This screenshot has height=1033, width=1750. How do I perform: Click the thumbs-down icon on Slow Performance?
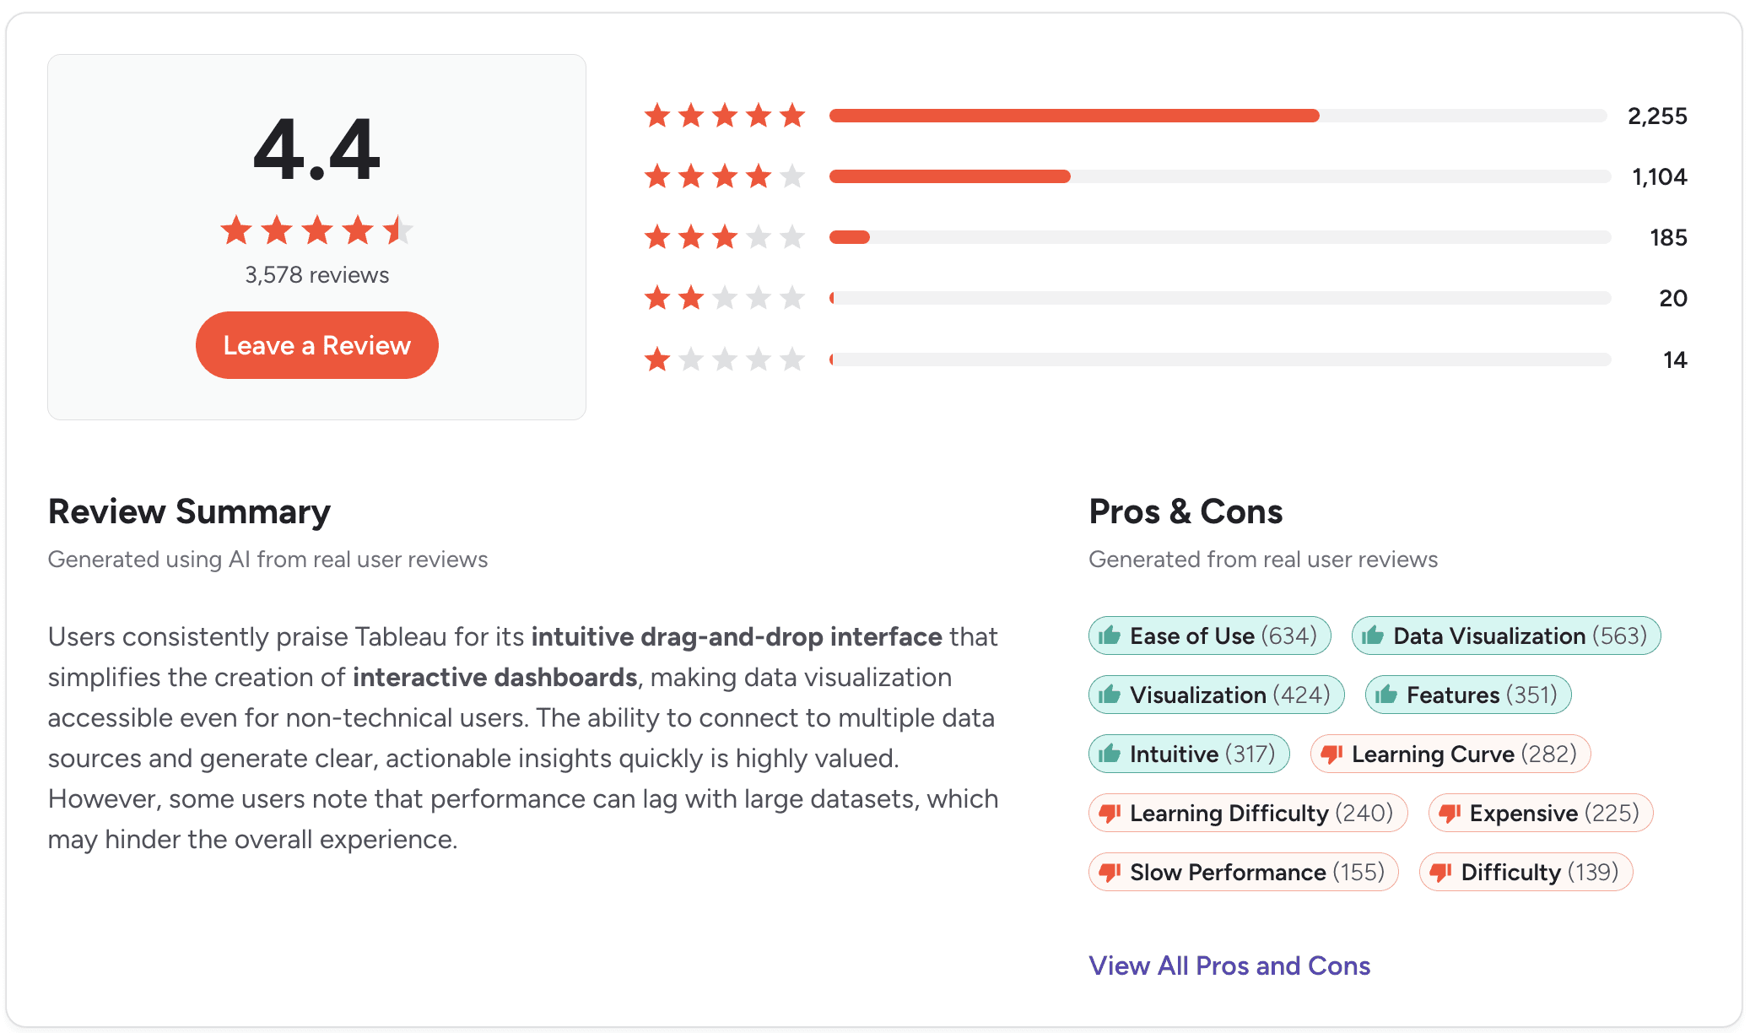(x=1110, y=872)
